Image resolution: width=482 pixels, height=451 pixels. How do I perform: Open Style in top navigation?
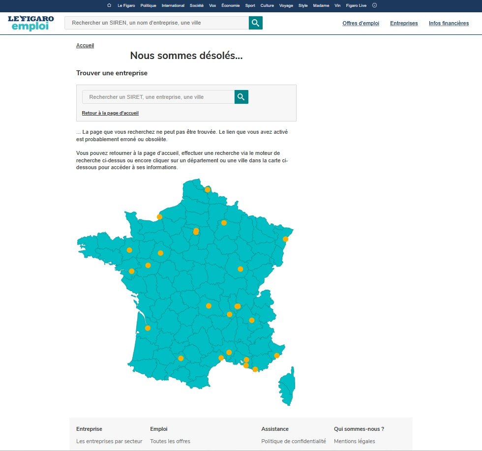303,5
